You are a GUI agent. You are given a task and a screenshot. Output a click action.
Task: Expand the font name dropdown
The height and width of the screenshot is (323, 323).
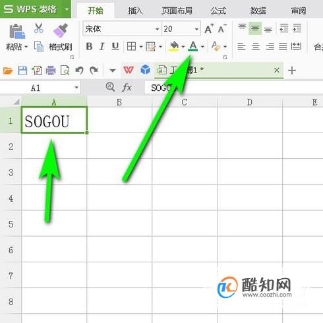(x=157, y=29)
